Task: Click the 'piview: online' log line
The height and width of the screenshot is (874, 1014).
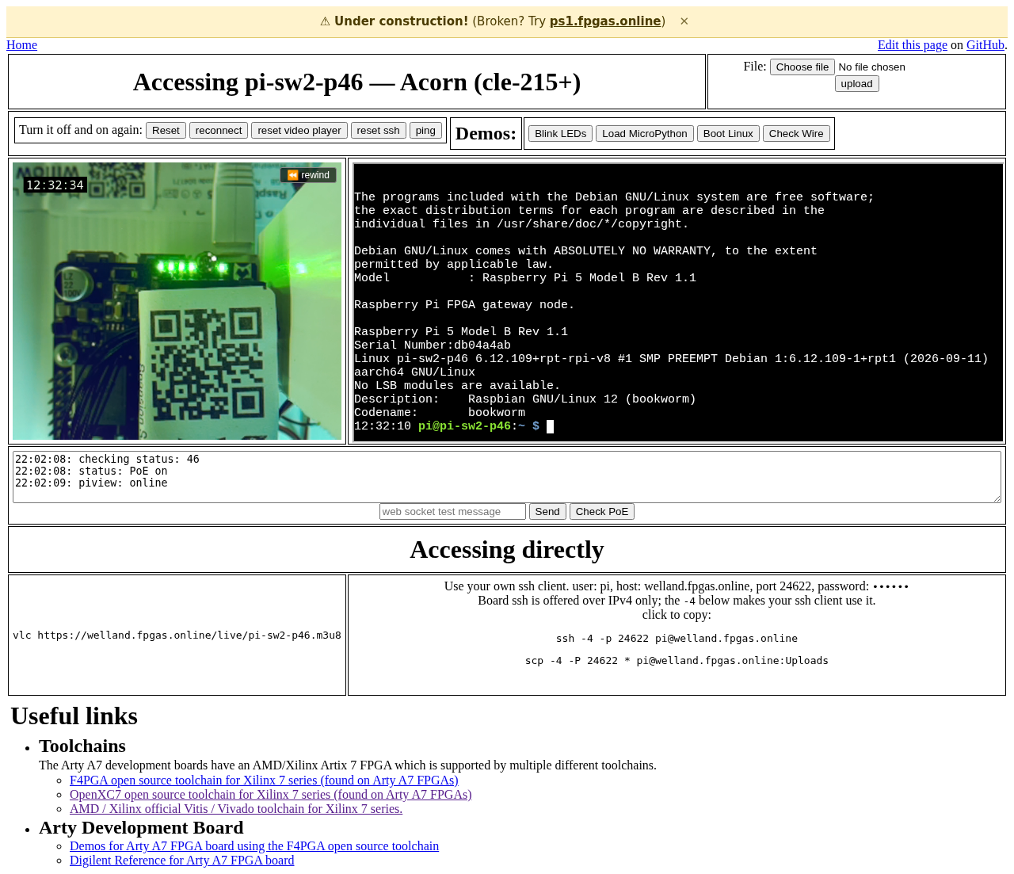Action: click(91, 483)
